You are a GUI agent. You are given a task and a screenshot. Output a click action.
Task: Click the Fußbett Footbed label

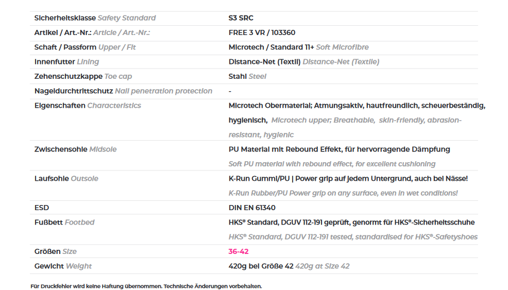click(64, 223)
